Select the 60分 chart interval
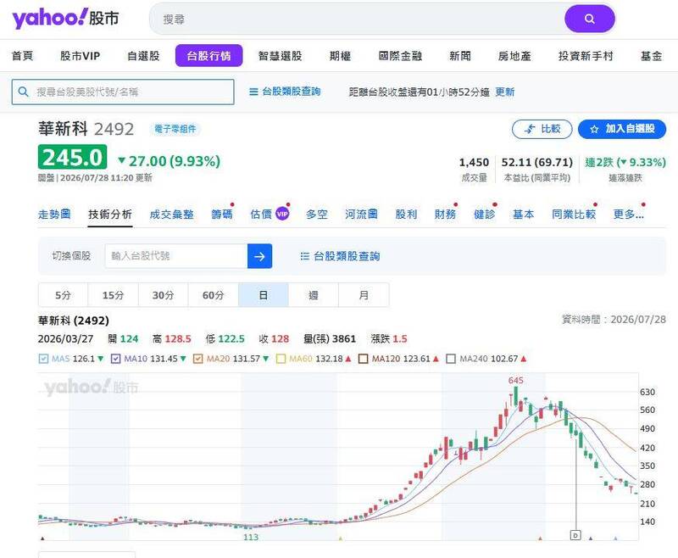 (214, 295)
